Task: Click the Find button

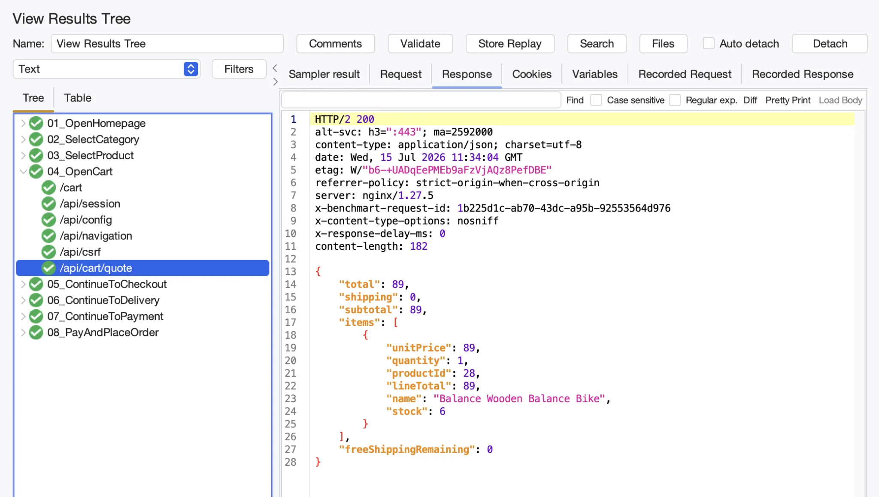Action: [x=575, y=100]
